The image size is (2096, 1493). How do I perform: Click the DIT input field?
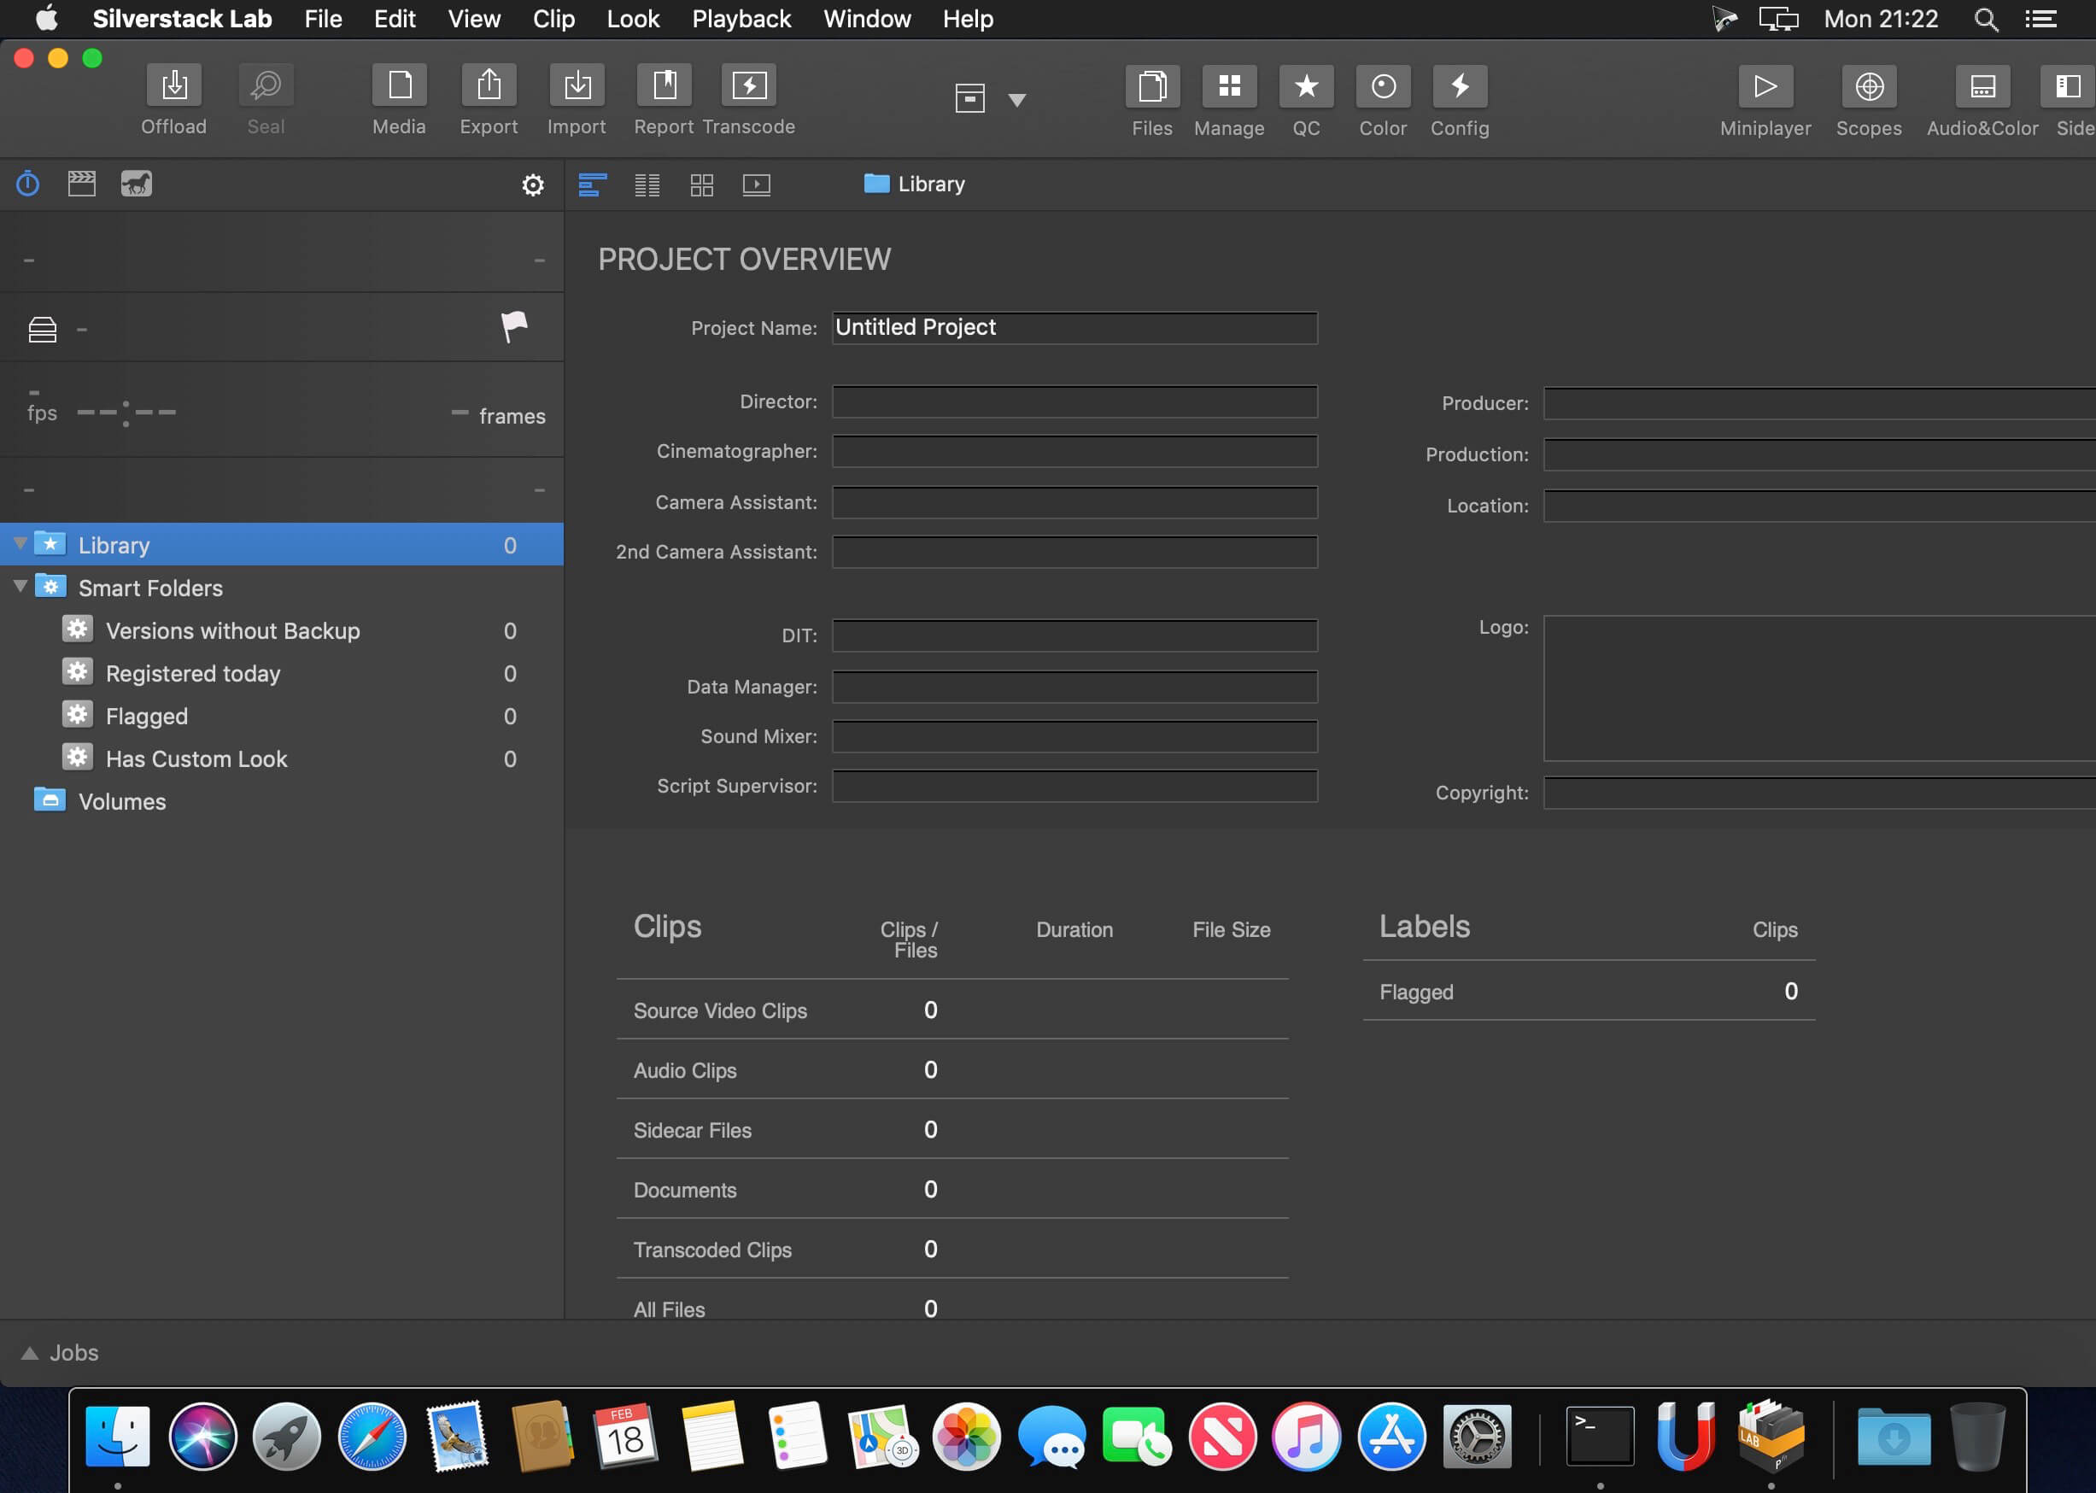(1074, 635)
